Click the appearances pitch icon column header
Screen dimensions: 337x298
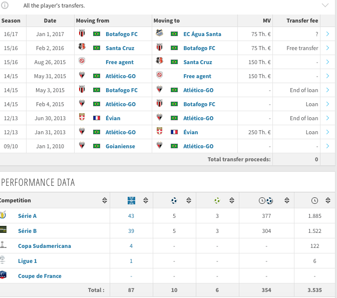131,200
